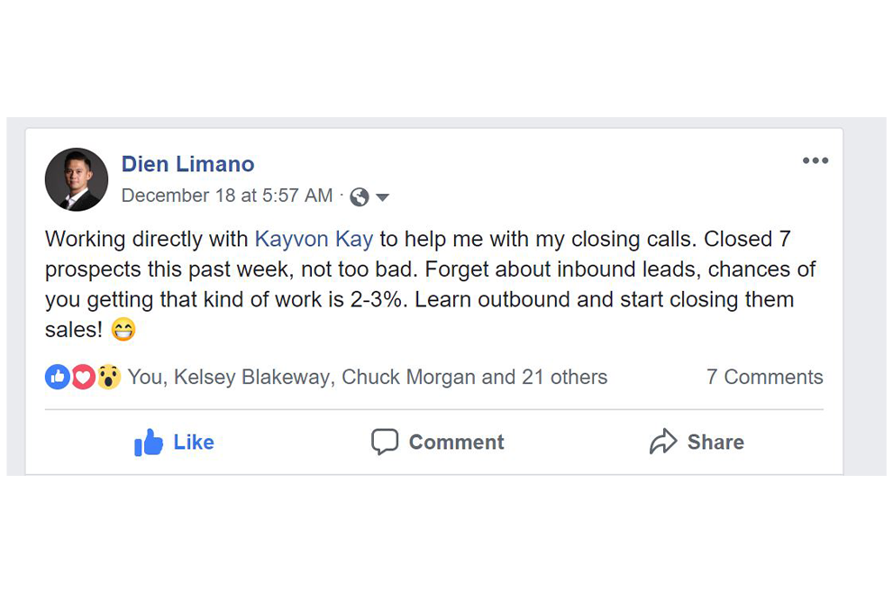Open the three-dot post options menu
This screenshot has width=893, height=593.
(x=815, y=160)
